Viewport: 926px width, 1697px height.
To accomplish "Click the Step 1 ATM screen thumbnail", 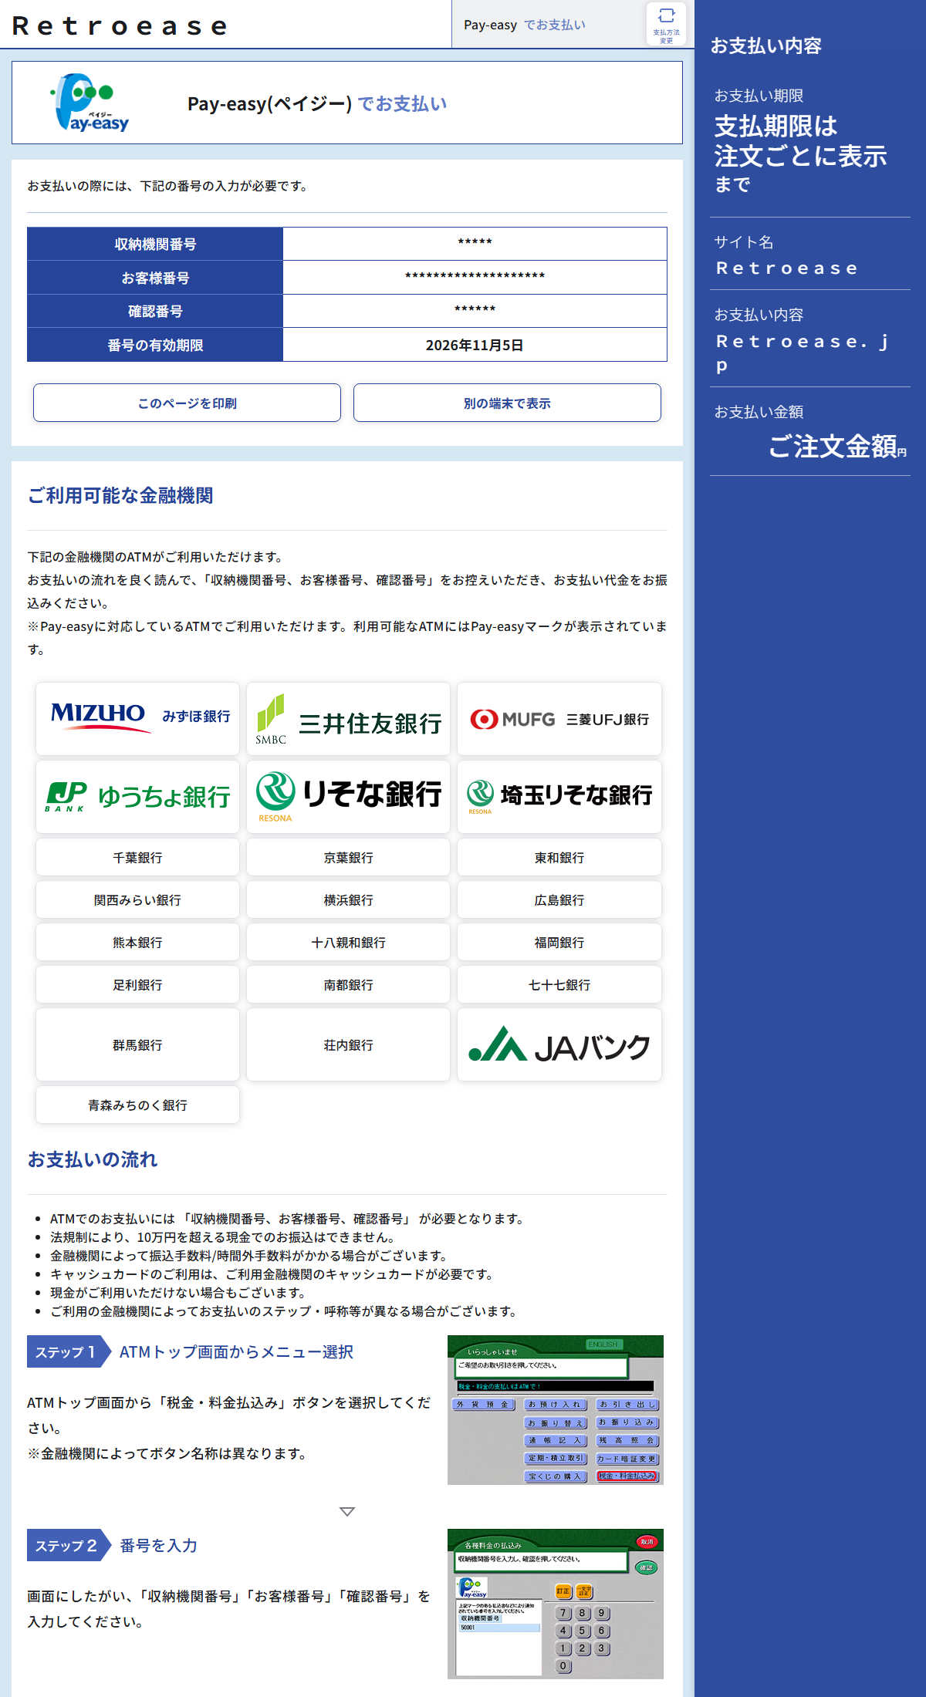I will point(556,1409).
